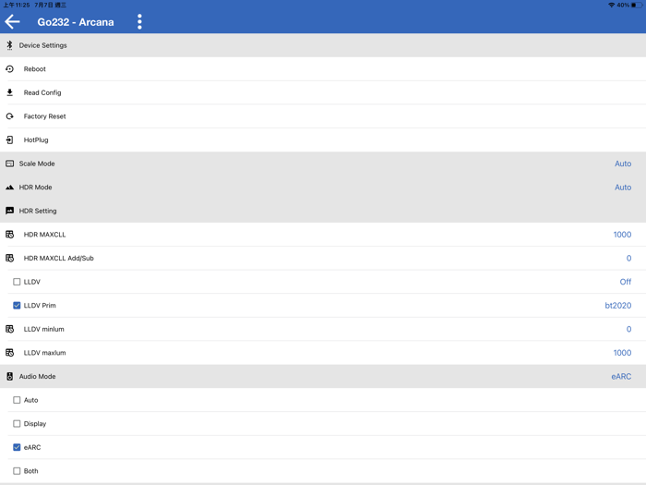Click the Scale Mode icon
The width and height of the screenshot is (646, 485).
9,164
